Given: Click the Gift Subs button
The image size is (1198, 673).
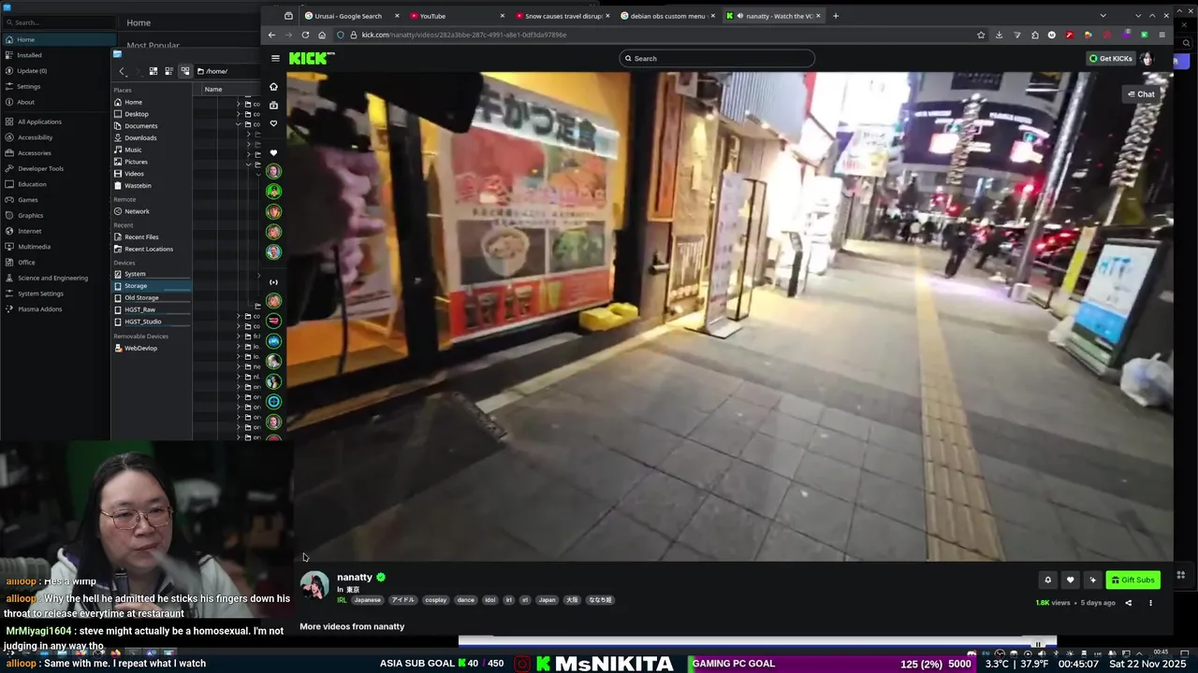Looking at the screenshot, I should tap(1133, 580).
